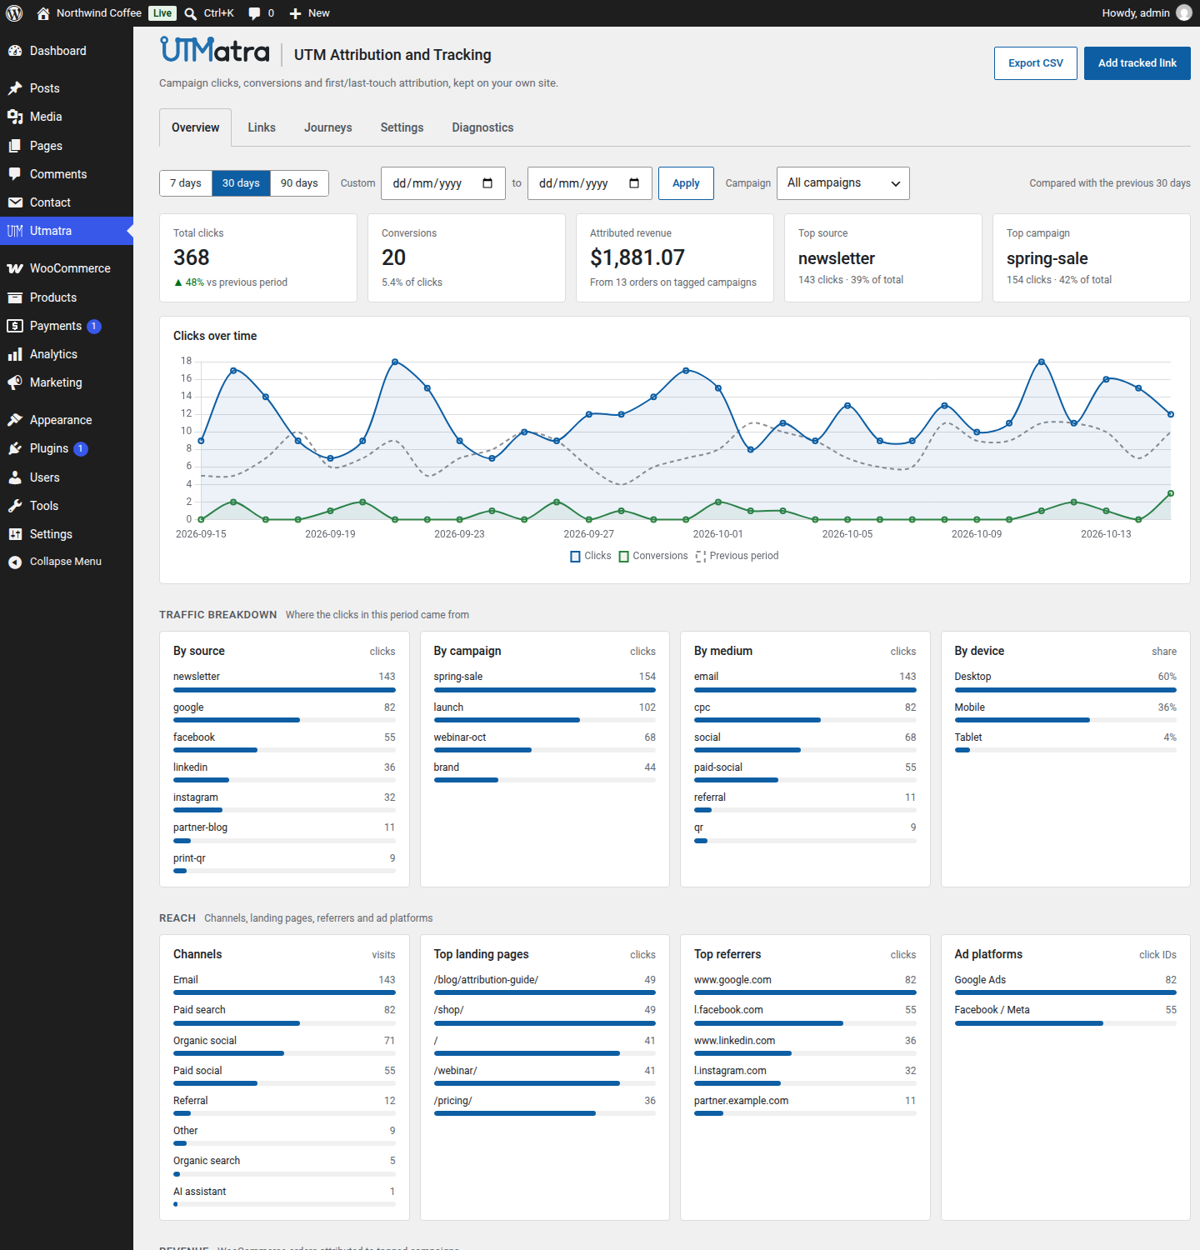
Task: Click the Add tracked link button
Action: [x=1137, y=63]
